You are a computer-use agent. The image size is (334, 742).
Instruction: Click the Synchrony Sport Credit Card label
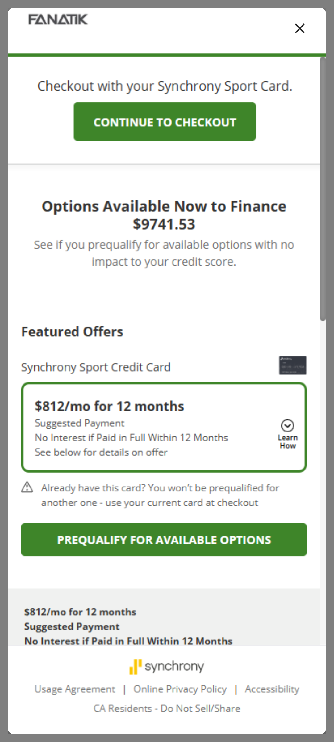[x=96, y=367]
